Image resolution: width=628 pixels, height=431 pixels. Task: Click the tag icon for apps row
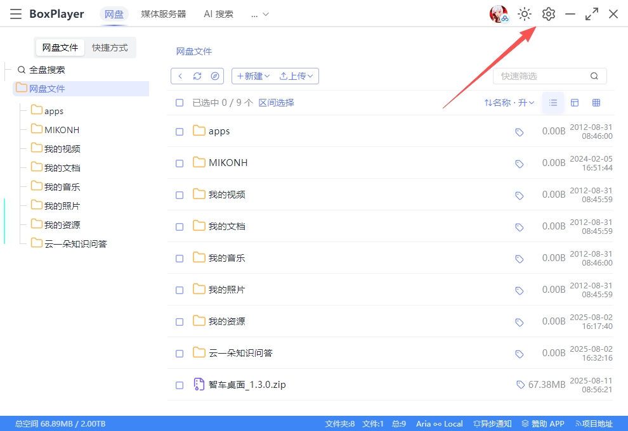(x=520, y=132)
